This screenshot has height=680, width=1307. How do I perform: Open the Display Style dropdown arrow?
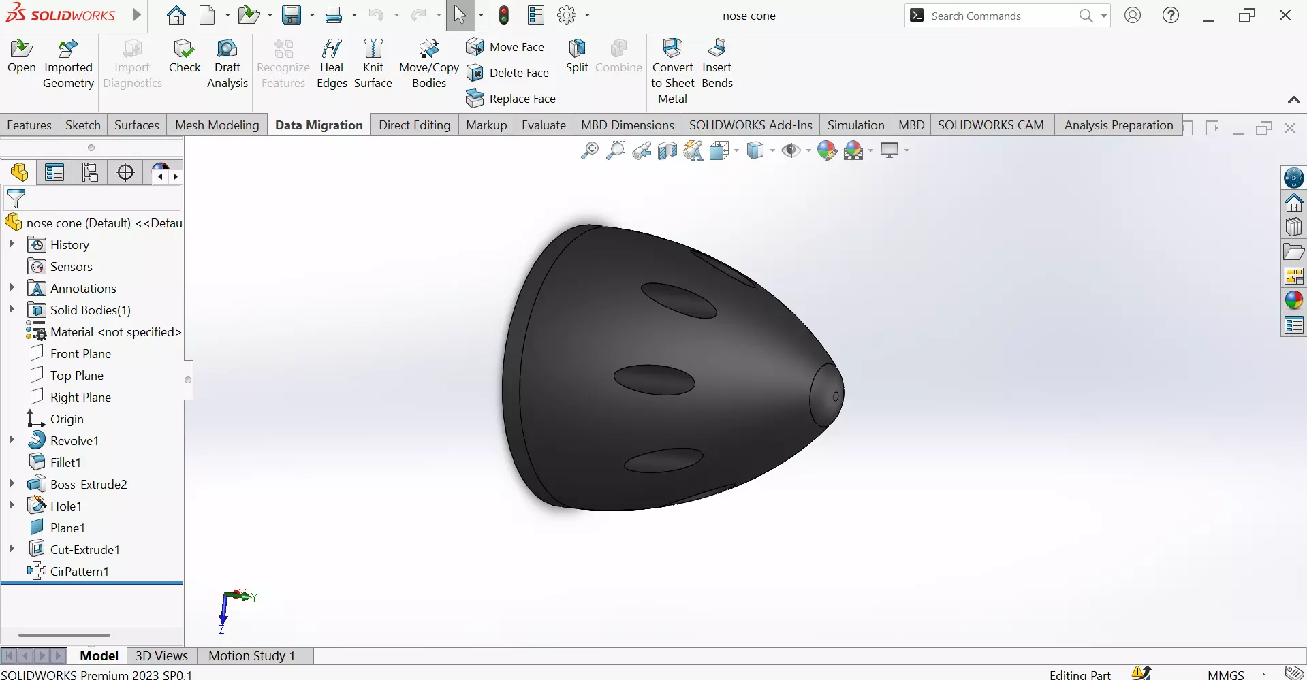tap(772, 150)
